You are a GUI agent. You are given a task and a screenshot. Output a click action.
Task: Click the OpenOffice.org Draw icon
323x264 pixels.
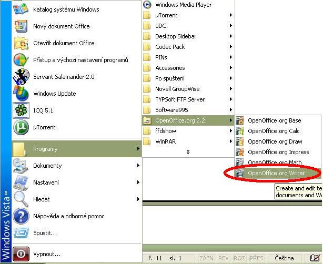pos(240,141)
